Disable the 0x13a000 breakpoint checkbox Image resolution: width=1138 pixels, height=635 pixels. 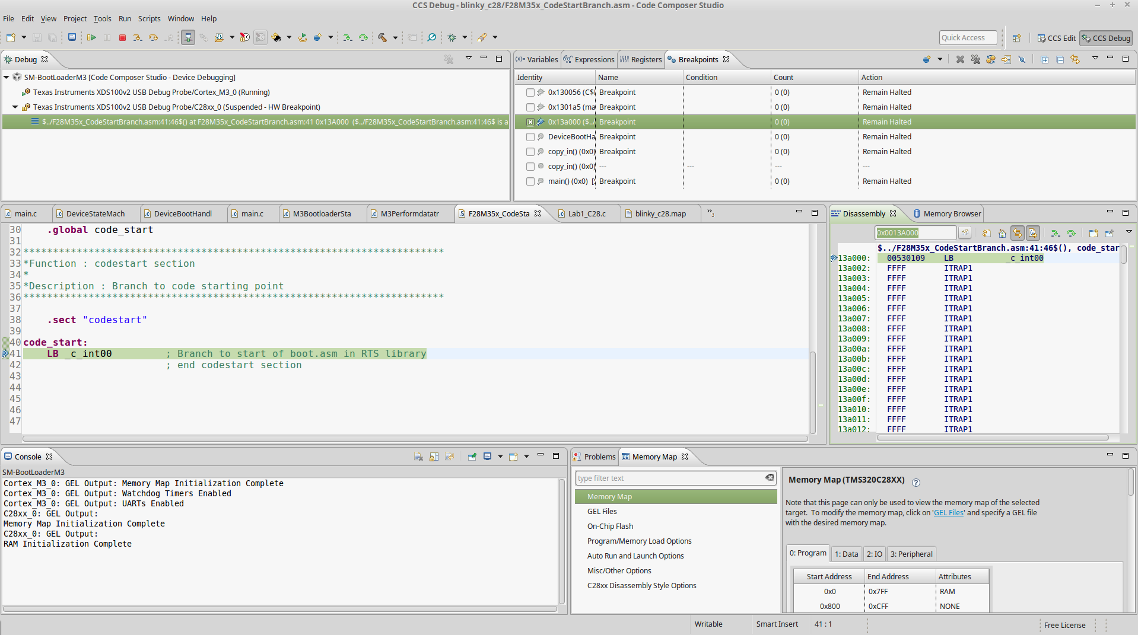pyautogui.click(x=530, y=122)
